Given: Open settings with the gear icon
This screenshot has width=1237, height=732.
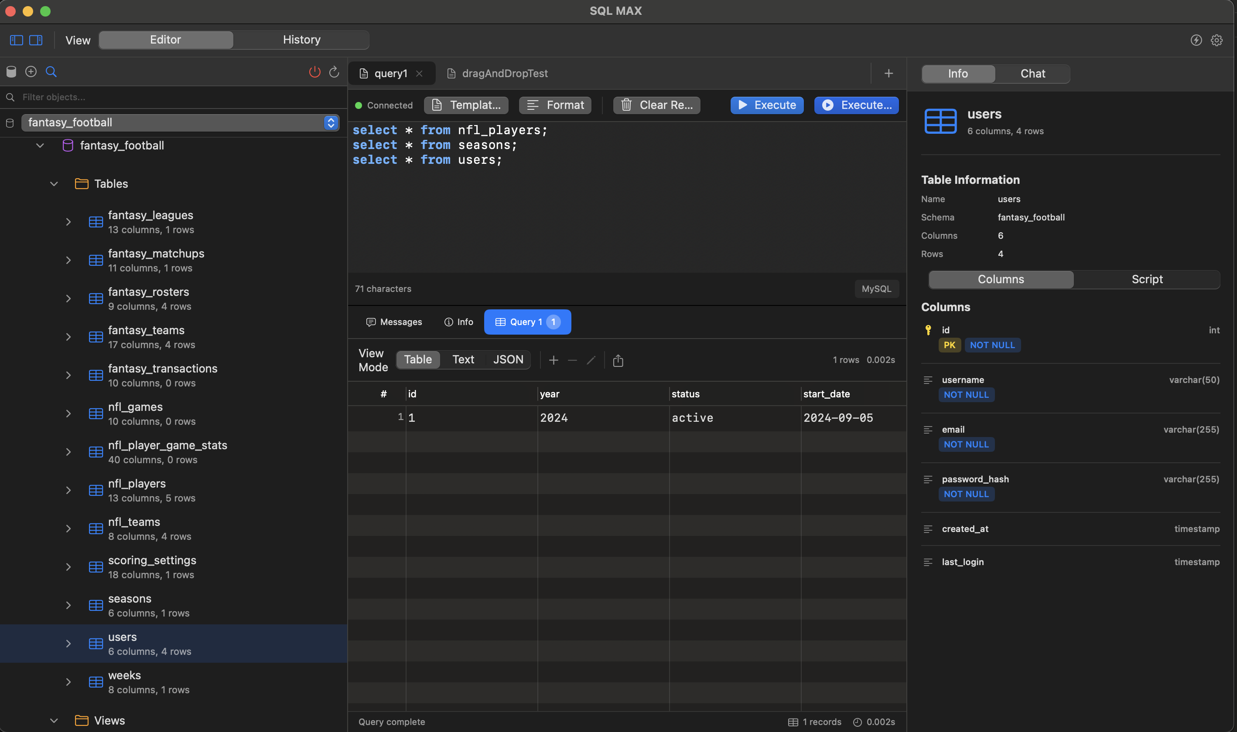Looking at the screenshot, I should (1217, 40).
